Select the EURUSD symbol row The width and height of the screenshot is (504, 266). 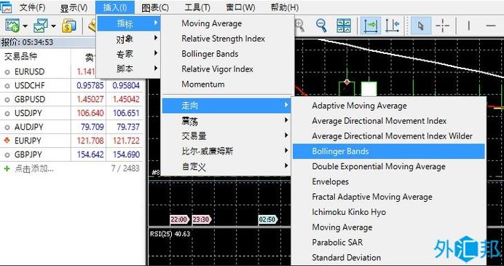pyautogui.click(x=71, y=71)
